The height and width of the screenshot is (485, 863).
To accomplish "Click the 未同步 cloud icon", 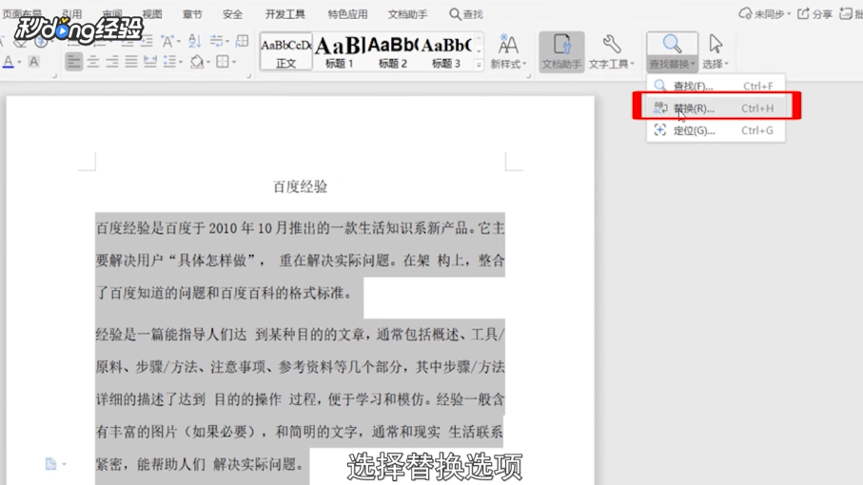I will tap(745, 13).
